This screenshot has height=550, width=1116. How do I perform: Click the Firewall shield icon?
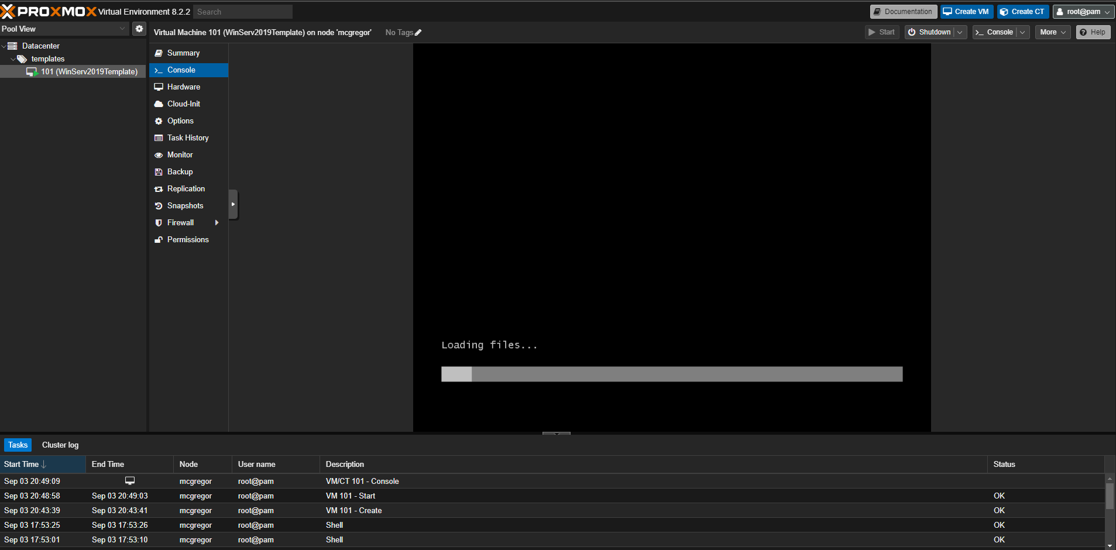pyautogui.click(x=159, y=223)
